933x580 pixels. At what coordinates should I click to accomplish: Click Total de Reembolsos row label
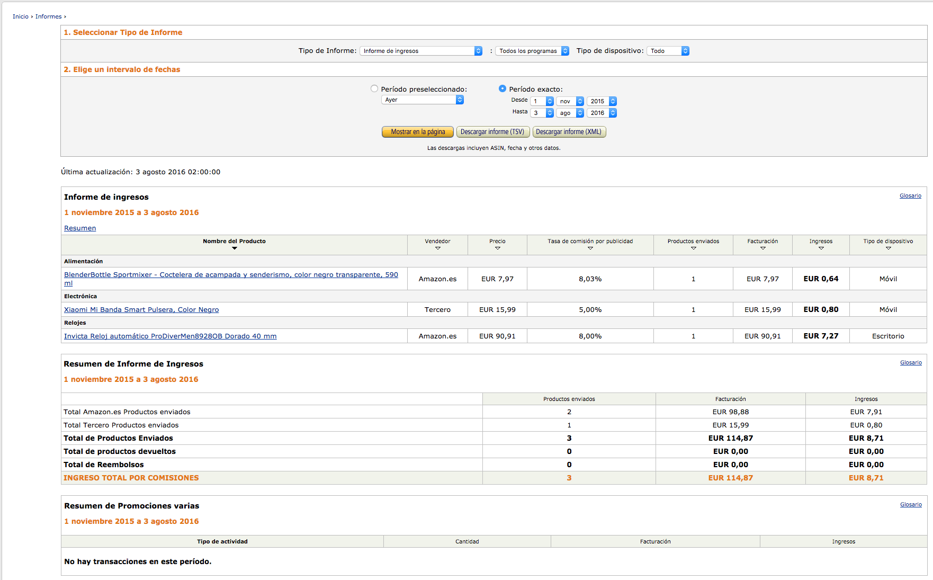(x=104, y=465)
